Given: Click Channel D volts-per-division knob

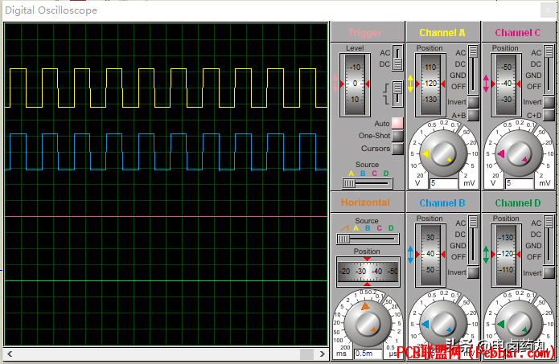Looking at the screenshot, I should [519, 323].
